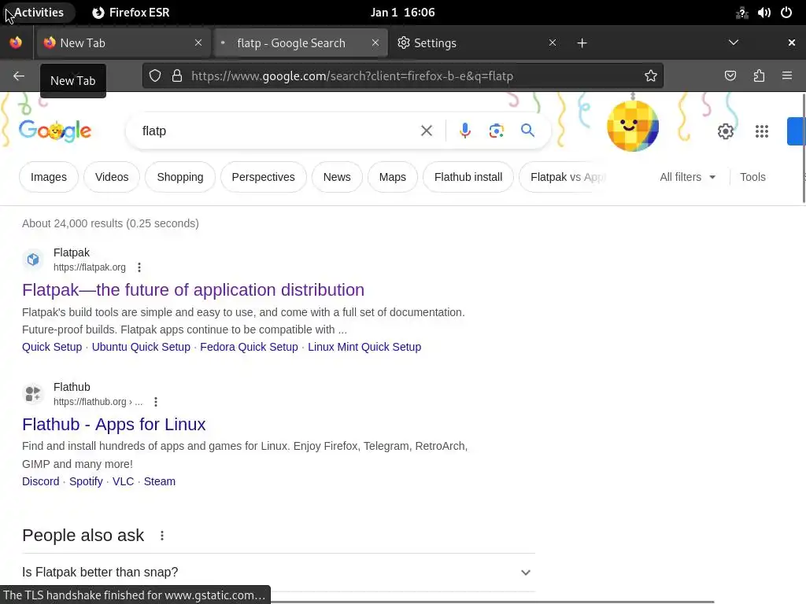Viewport: 806px width, 604px height.
Task: Clear the search box with X icon
Action: click(x=426, y=131)
